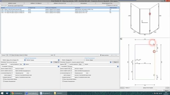Image resolution: width=170 pixels, height=95 pixels.
Task: Go to next panel arrow
Action: point(166,88)
